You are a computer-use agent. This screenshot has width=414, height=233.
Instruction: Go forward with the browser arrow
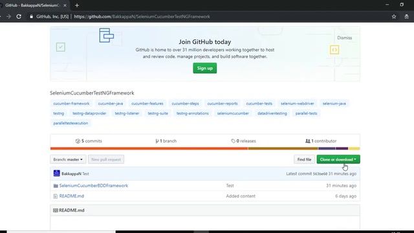point(8,16)
